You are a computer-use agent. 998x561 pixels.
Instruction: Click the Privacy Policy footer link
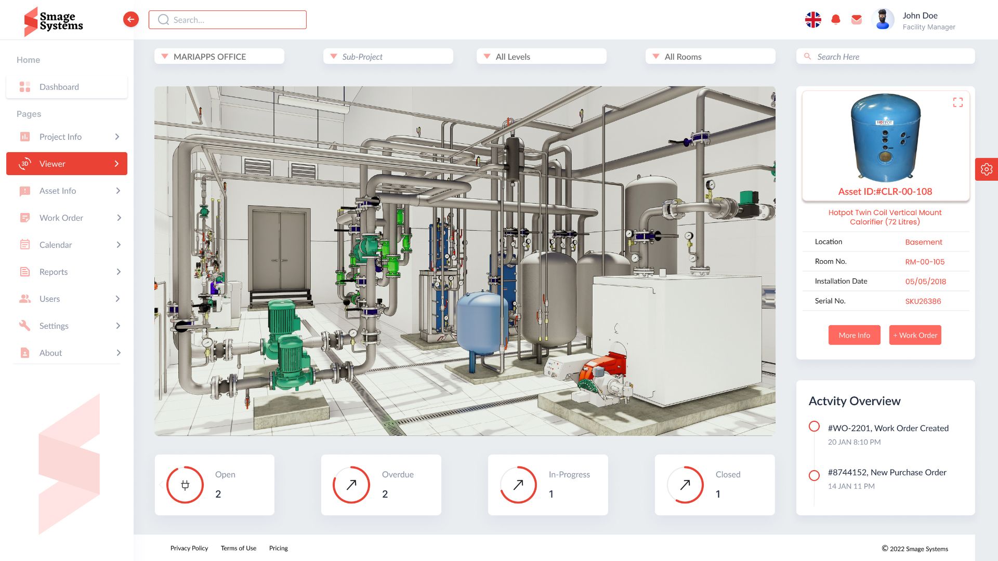(x=189, y=548)
